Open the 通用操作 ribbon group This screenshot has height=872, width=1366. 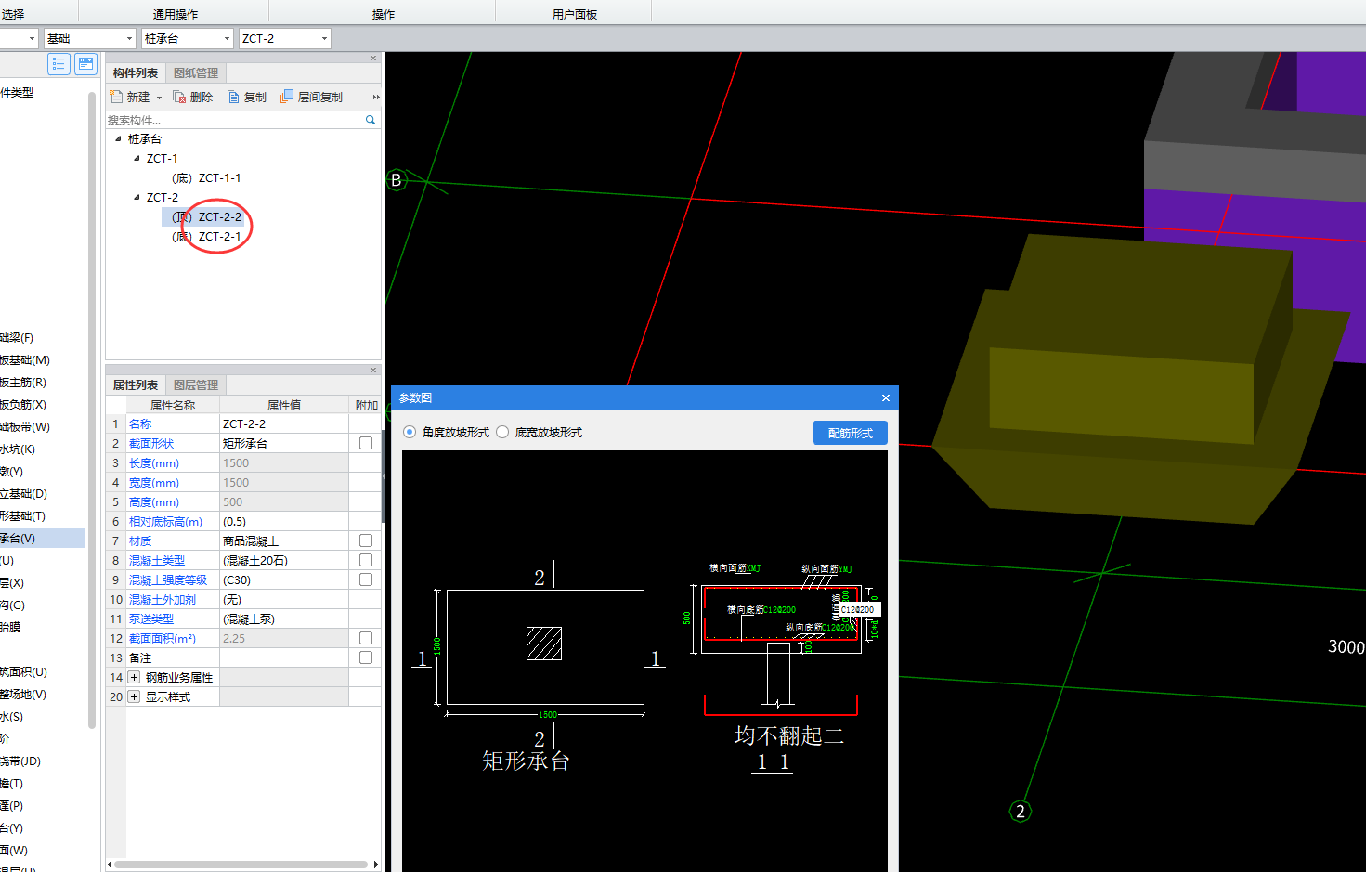[x=175, y=14]
